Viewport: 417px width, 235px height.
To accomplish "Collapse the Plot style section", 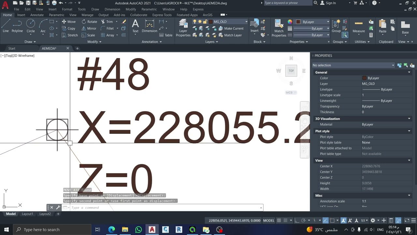I will (x=409, y=131).
